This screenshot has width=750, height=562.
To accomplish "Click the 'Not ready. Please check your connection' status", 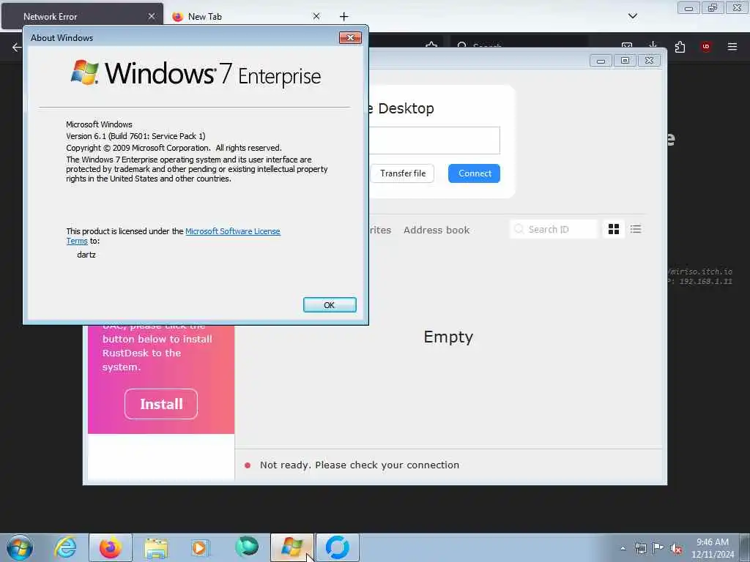I will pyautogui.click(x=359, y=465).
